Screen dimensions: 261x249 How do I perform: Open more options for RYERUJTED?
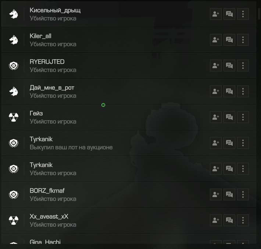coord(243,66)
